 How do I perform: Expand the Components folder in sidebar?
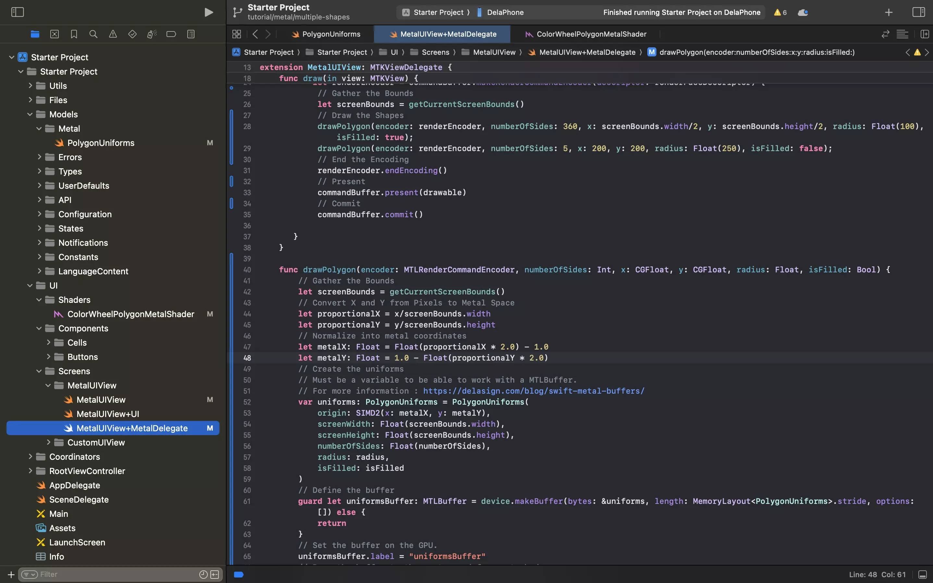click(x=38, y=328)
